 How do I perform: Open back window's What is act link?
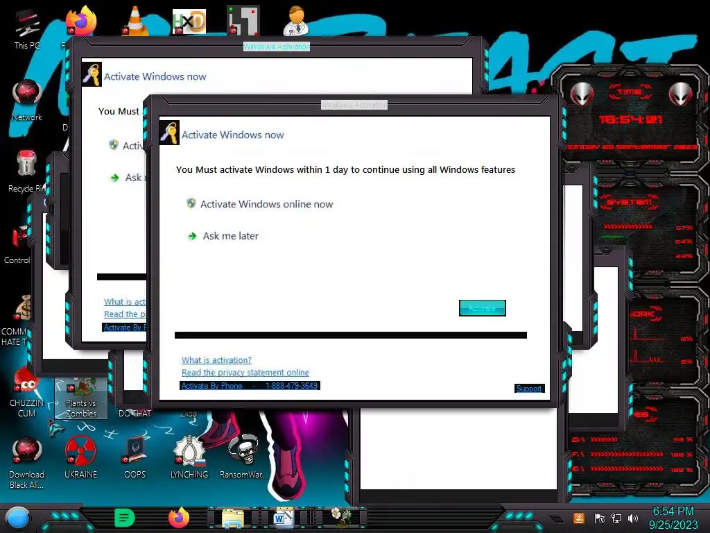tap(125, 302)
